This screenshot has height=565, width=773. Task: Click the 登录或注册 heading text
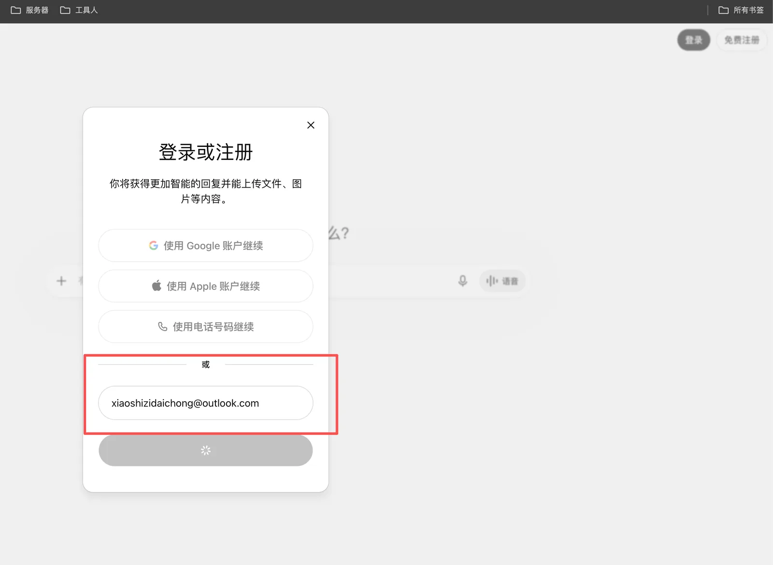pos(206,152)
